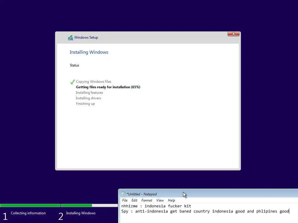Open the Format menu in Notepad
The width and height of the screenshot is (298, 223).
coord(147,200)
